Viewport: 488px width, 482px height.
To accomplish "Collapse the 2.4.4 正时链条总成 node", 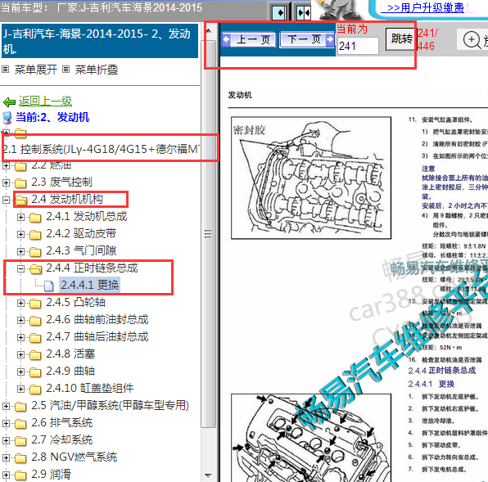I will click(20, 268).
